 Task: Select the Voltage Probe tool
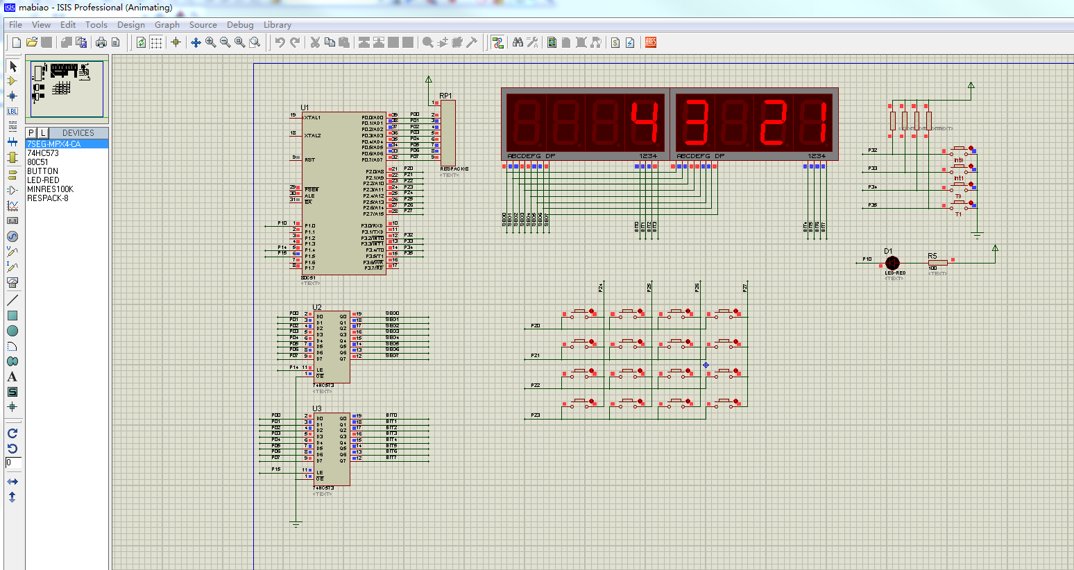[x=12, y=252]
